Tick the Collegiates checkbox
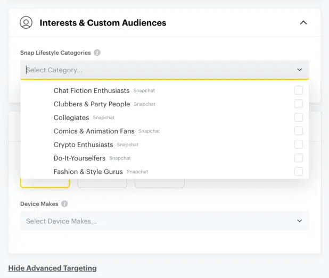Viewport: 329px width, 278px height. [x=298, y=117]
